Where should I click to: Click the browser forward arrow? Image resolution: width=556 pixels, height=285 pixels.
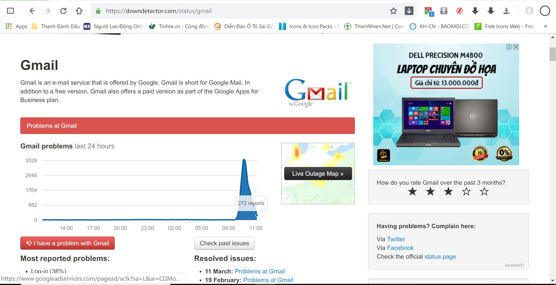coord(48,11)
